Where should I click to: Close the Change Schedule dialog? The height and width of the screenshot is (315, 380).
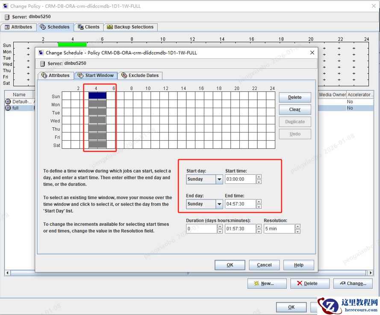click(x=312, y=53)
